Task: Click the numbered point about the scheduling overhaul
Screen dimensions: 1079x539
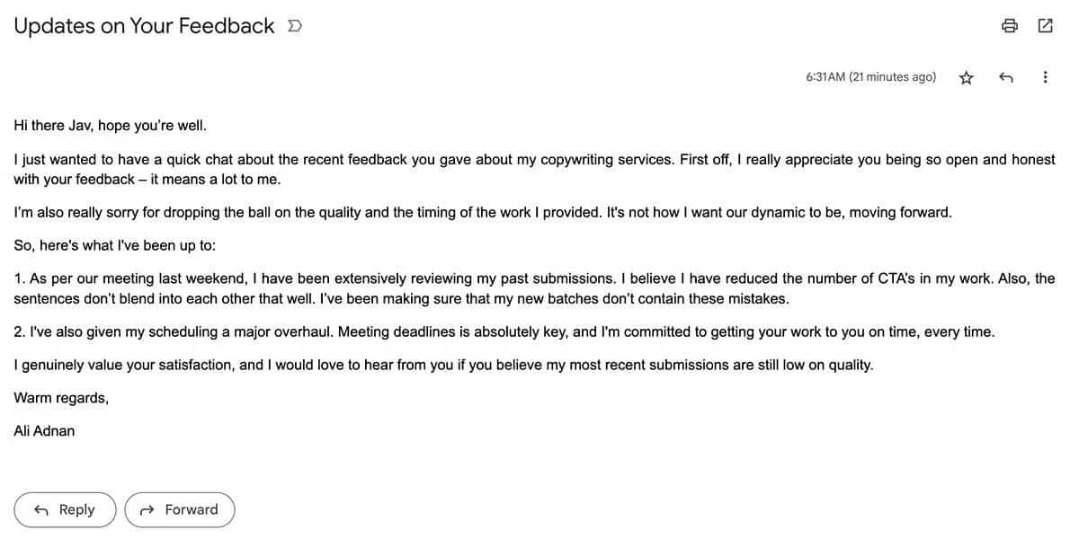Action: [504, 331]
